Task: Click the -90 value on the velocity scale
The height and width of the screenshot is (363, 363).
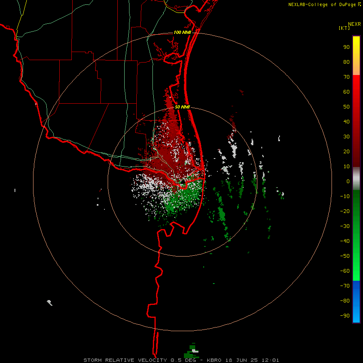Action: pos(345,316)
